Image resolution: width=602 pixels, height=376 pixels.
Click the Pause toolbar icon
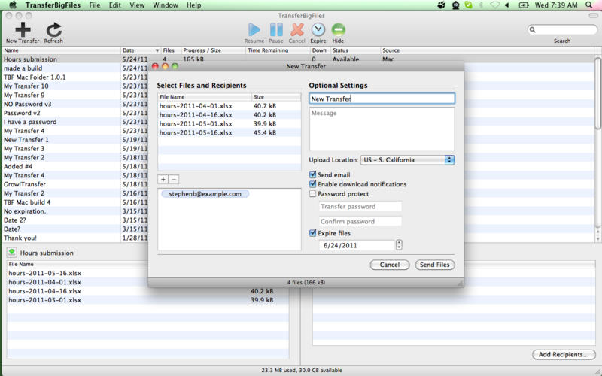point(276,29)
